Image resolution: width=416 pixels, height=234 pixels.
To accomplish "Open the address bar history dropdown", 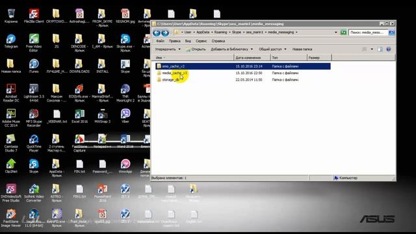I will pos(336,32).
